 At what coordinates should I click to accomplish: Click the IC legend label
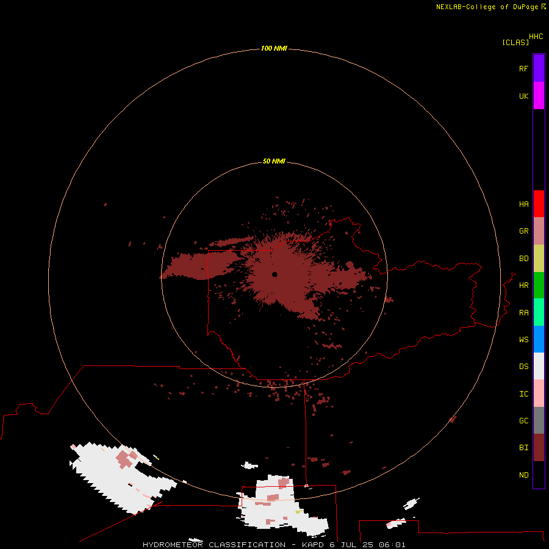523,394
